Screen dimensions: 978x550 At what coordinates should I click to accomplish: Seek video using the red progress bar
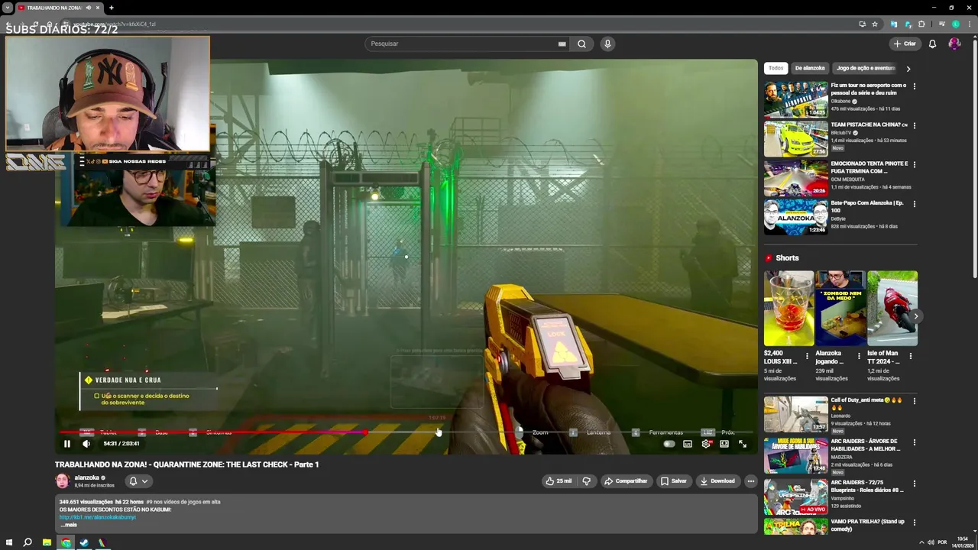[x=405, y=432]
